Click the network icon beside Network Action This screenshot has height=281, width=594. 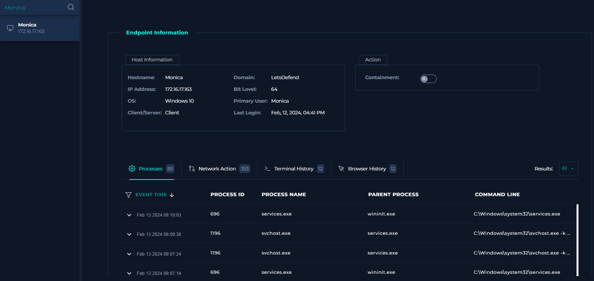(x=191, y=169)
